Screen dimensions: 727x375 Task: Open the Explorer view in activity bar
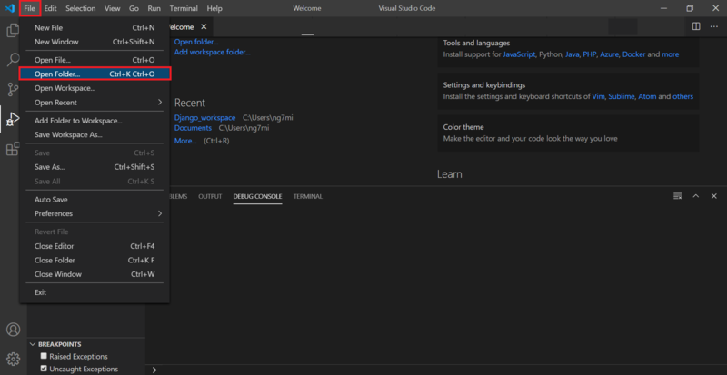point(13,31)
